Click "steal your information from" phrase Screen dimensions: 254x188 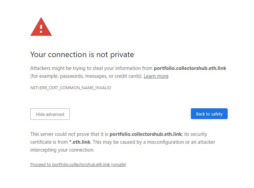tap(122, 68)
